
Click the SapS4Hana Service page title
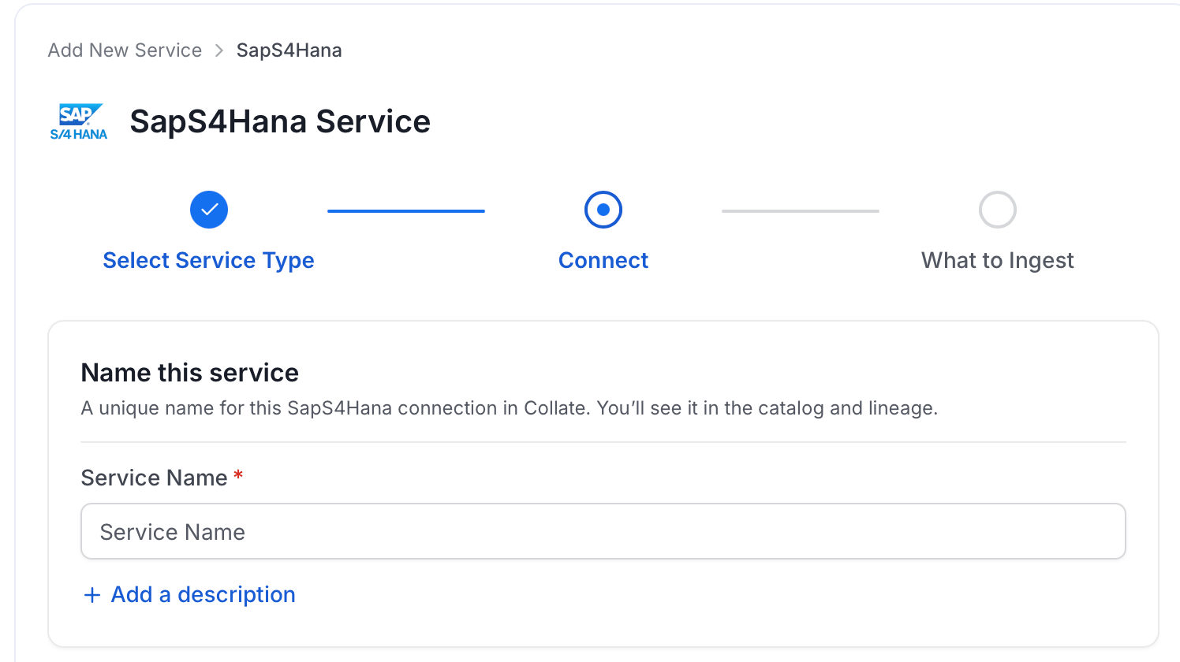pos(280,121)
